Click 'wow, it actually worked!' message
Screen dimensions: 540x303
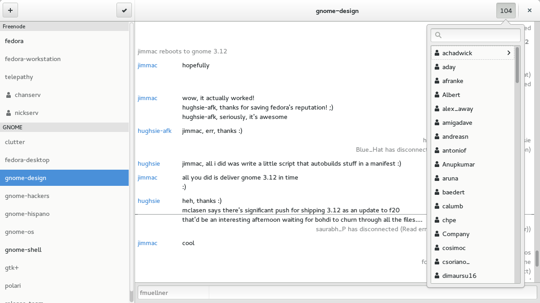click(x=218, y=98)
